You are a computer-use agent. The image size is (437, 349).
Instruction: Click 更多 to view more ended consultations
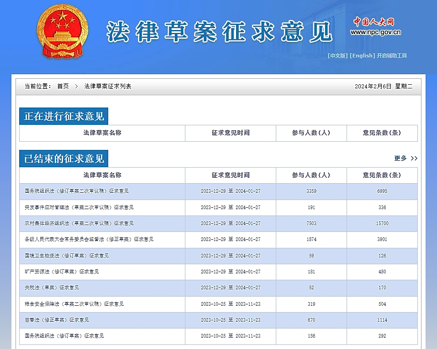tap(400, 159)
